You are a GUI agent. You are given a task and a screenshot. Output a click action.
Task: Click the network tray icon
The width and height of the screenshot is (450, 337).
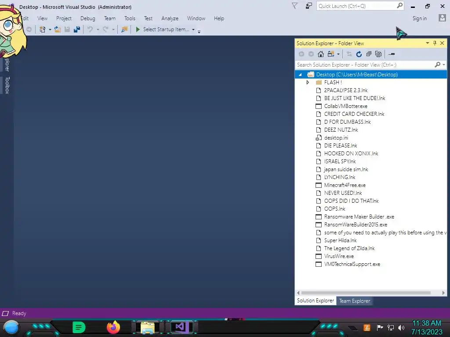tap(391, 327)
